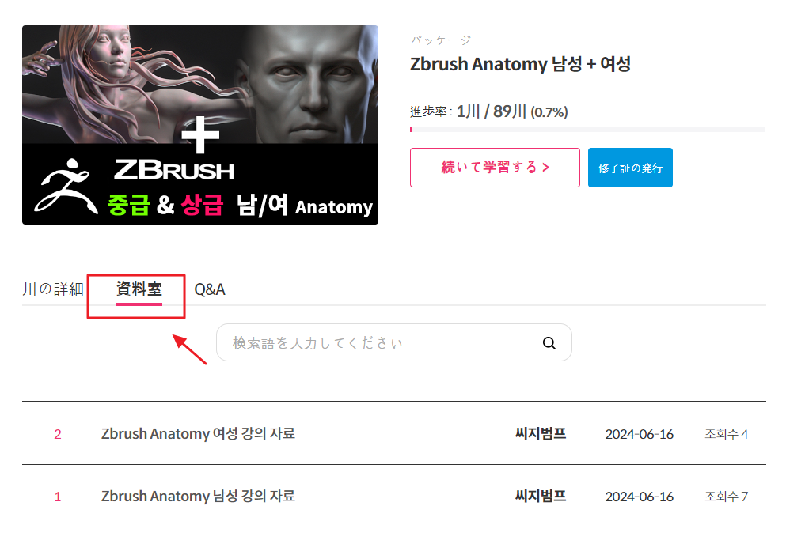Click the course title Zbrush Anatomy 남성 + 여성
Screen dimensions: 786x559
pos(520,64)
